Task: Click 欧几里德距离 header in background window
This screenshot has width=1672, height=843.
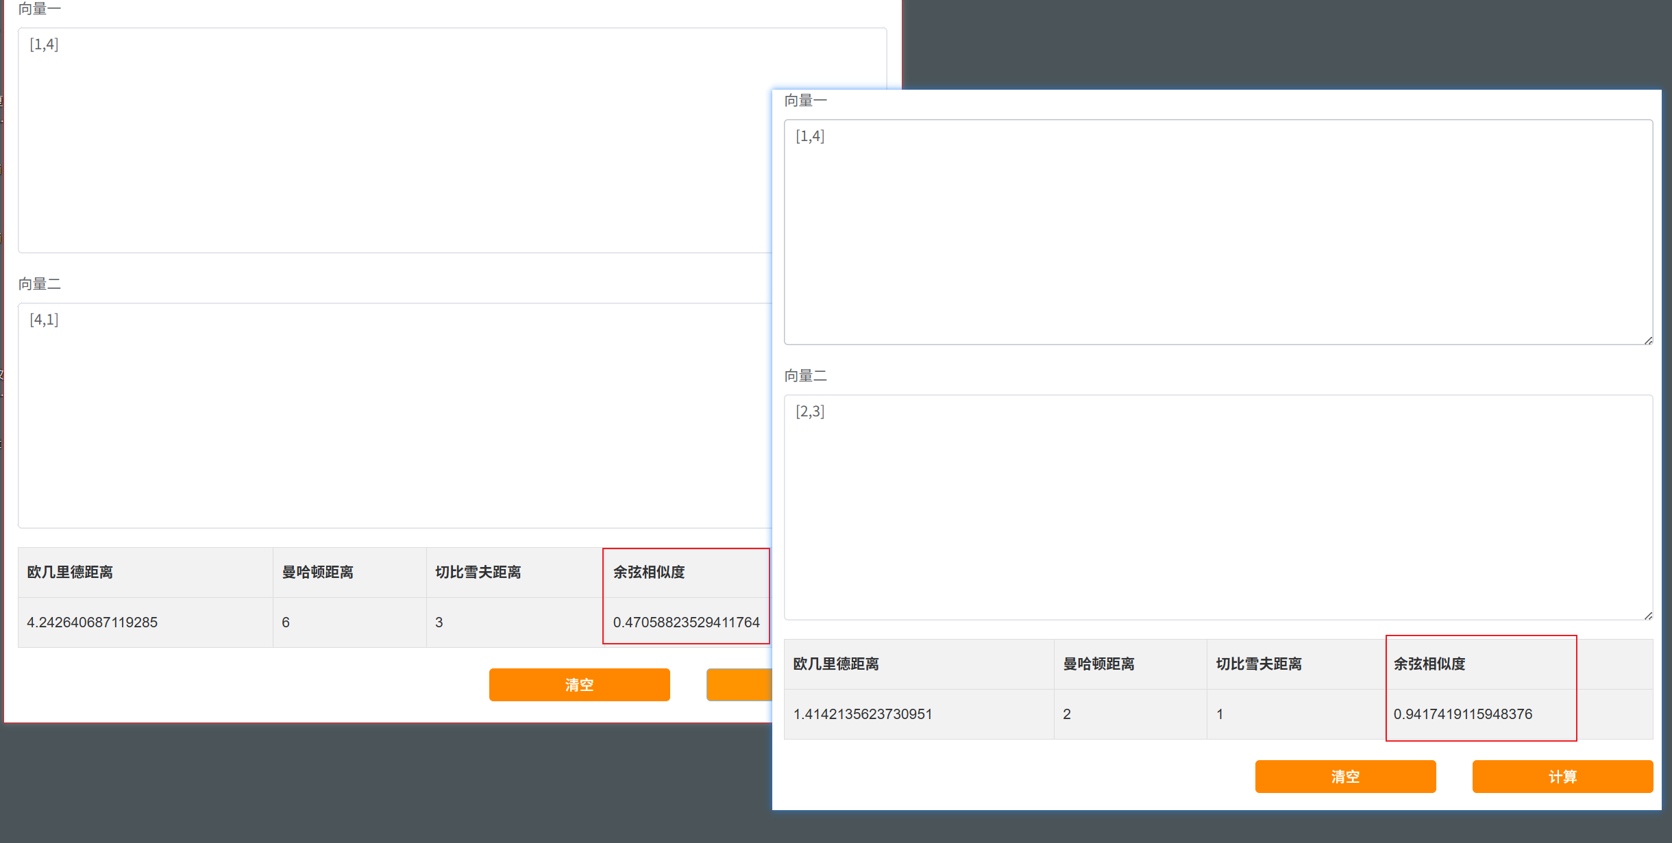Action: (x=70, y=572)
